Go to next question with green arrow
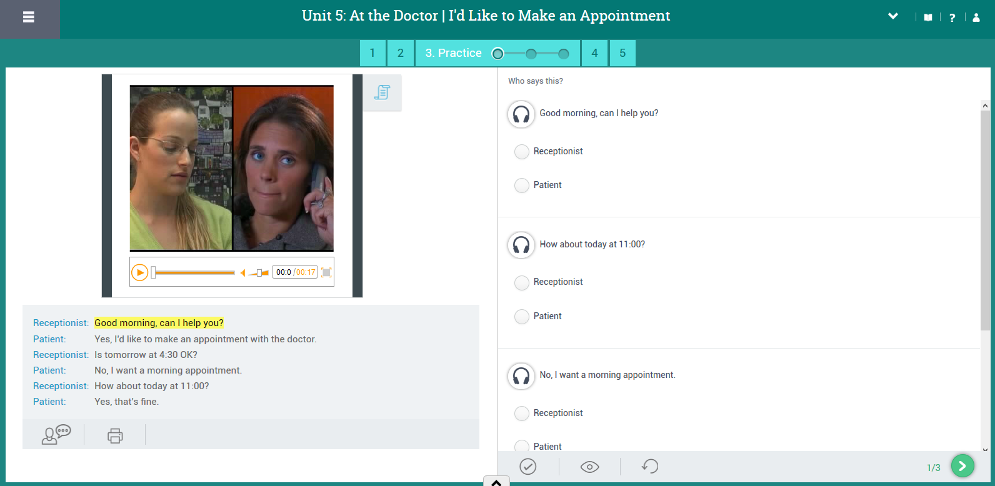The image size is (995, 486). 962,465
